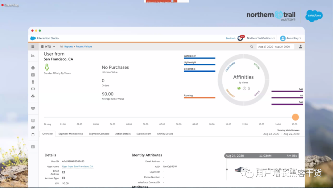Open the mobile device icon in sidebar
This screenshot has width=333, height=188.
pos(33,82)
